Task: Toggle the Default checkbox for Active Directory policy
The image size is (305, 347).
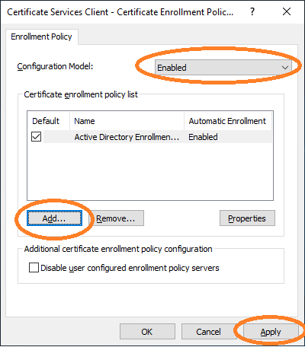Action: pos(36,137)
